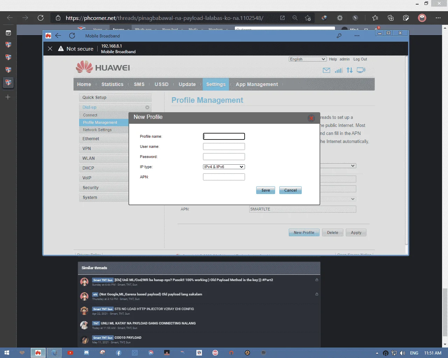Open the COD10 PAYLOAD thread
Image resolution: width=448 pixels, height=358 pixels.
tap(128, 338)
